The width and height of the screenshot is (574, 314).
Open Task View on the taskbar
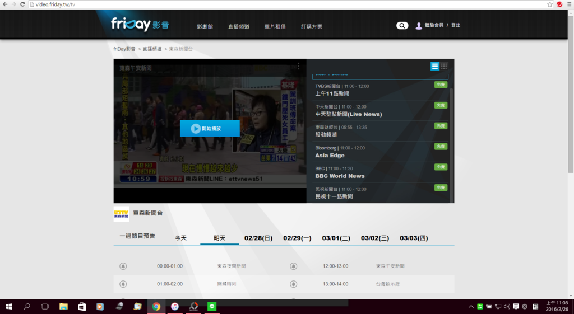point(45,306)
